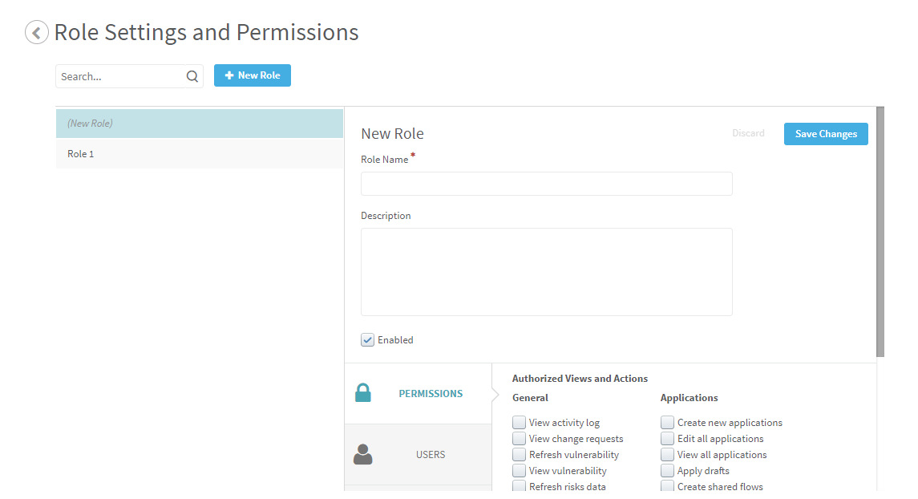Enable View activity log permission
918x499 pixels.
[520, 423]
